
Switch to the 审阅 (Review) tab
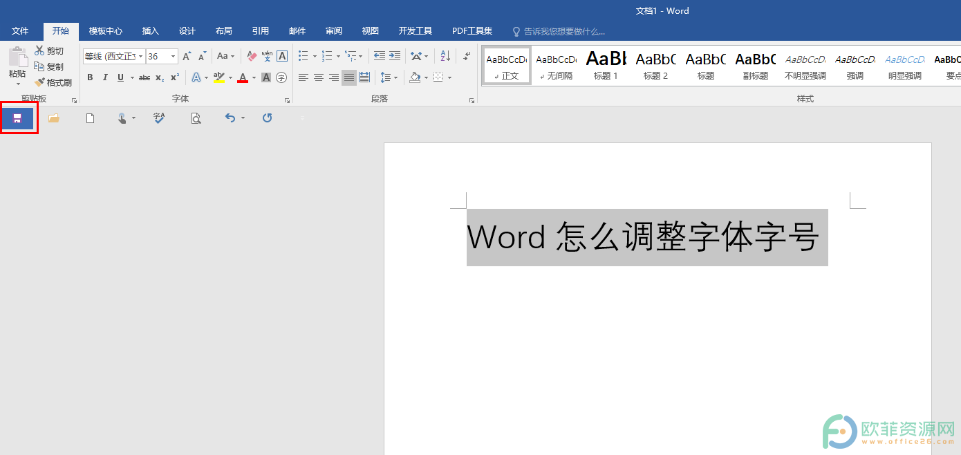[334, 31]
